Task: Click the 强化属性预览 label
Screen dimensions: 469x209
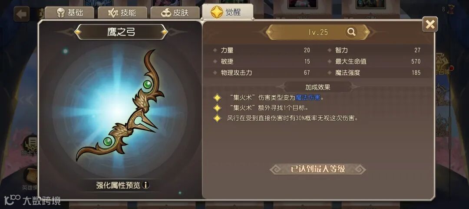Action: [x=118, y=185]
